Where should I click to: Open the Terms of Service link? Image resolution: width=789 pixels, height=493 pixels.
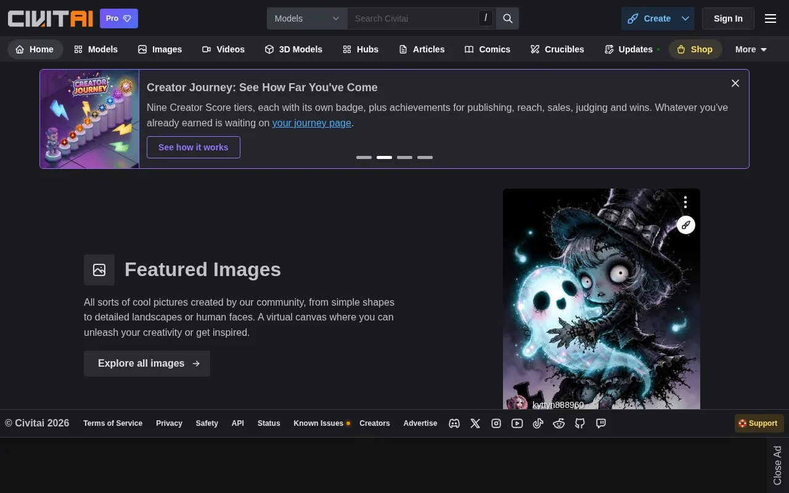pos(113,423)
